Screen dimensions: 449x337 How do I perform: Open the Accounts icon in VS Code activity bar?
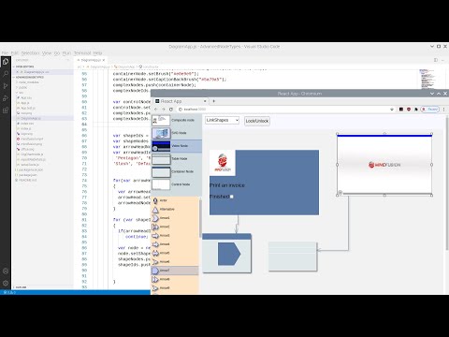6,271
